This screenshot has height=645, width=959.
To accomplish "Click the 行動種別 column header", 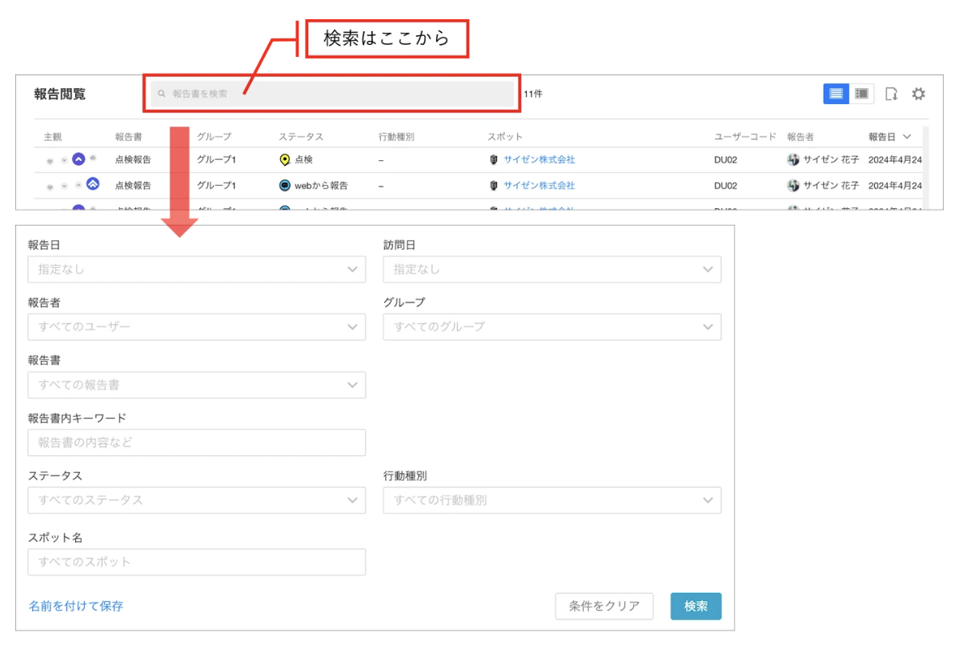I will pos(396,137).
